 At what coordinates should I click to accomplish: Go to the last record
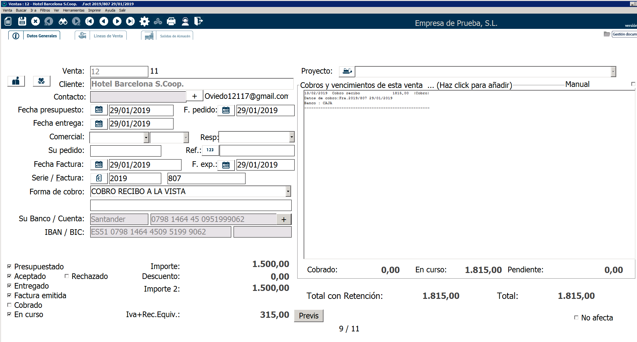tap(130, 21)
